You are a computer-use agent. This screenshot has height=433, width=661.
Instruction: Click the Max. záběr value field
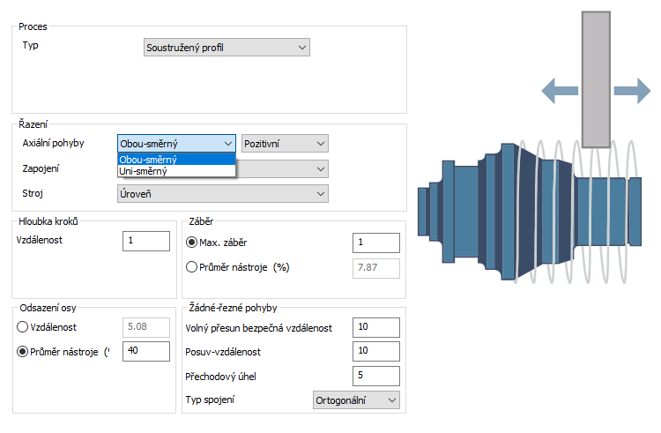coord(376,243)
